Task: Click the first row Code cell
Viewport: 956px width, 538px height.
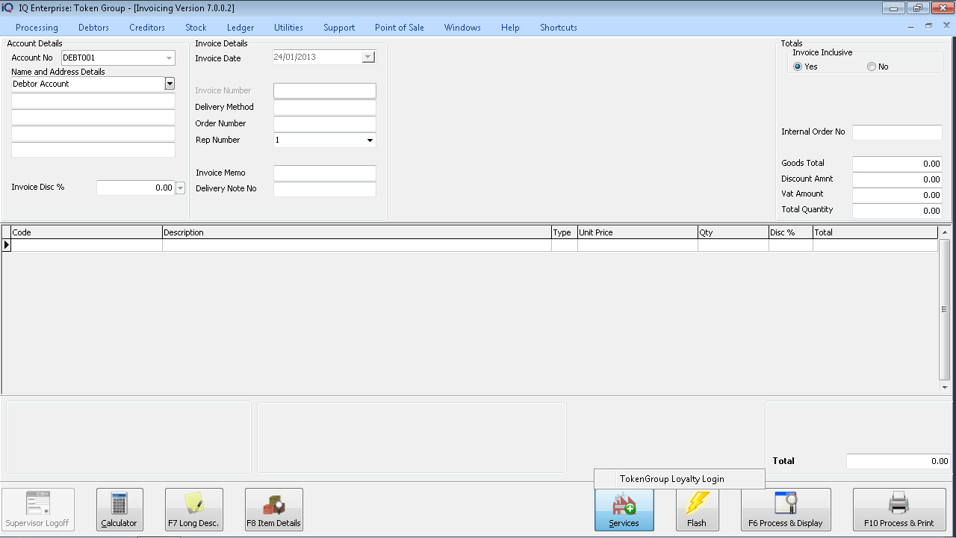Action: [x=87, y=245]
